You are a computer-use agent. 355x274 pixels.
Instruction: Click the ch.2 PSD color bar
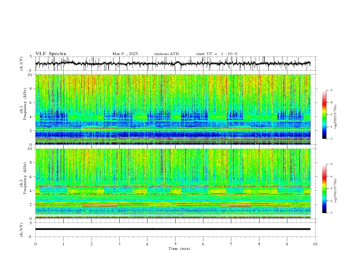(x=324, y=188)
